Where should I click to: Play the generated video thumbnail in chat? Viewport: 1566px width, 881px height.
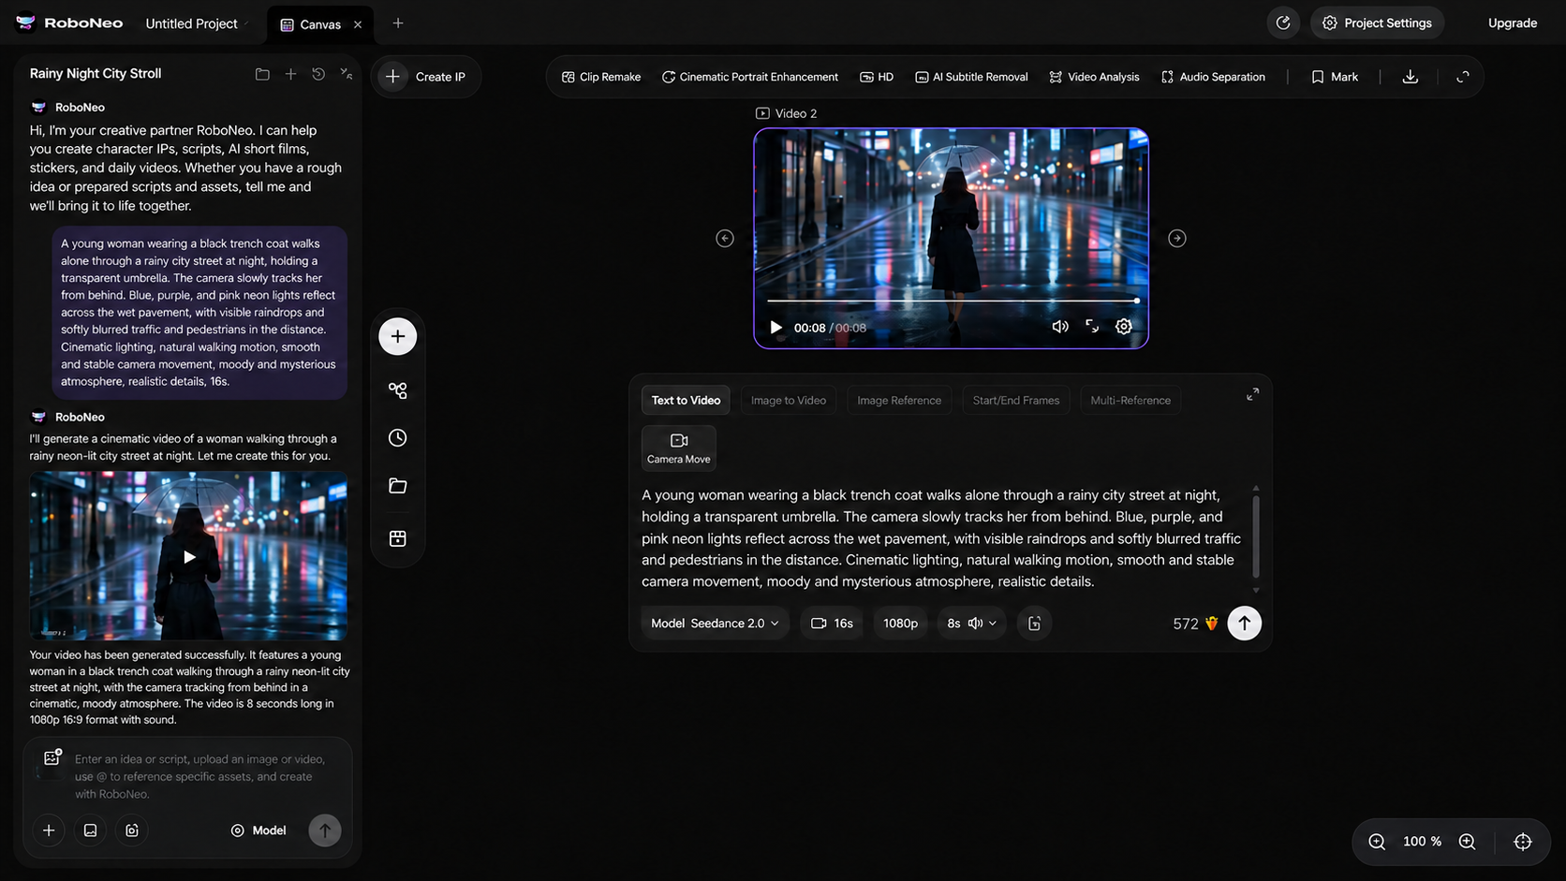pos(189,557)
